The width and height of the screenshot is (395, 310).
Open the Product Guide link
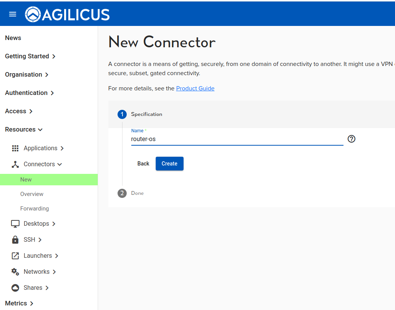tap(195, 88)
